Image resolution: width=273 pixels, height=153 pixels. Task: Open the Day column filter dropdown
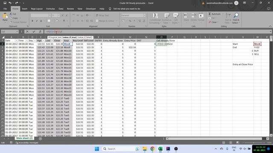tap(35, 41)
